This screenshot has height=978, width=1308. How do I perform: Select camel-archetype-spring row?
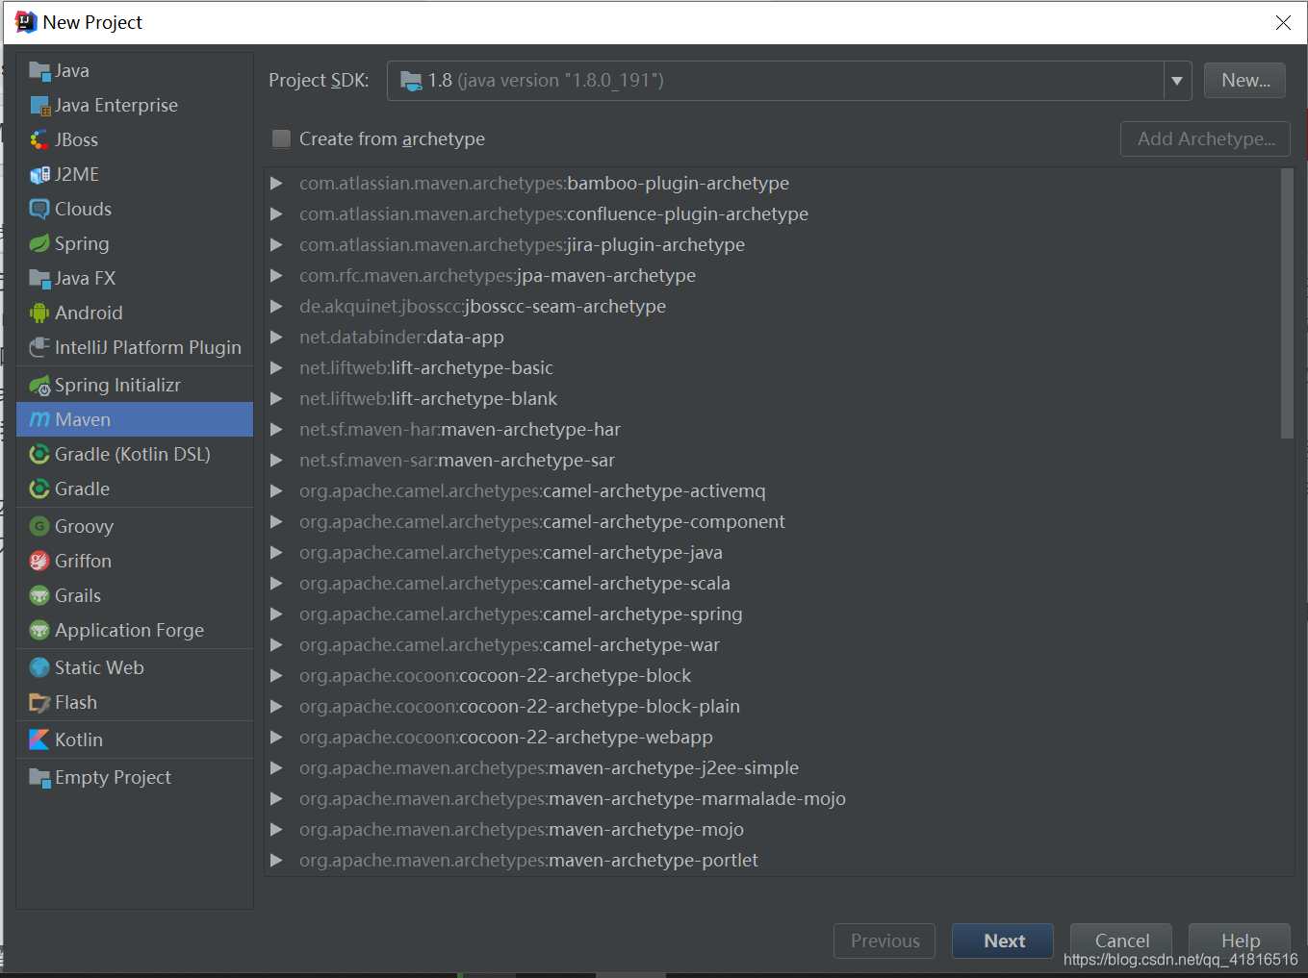point(773,614)
